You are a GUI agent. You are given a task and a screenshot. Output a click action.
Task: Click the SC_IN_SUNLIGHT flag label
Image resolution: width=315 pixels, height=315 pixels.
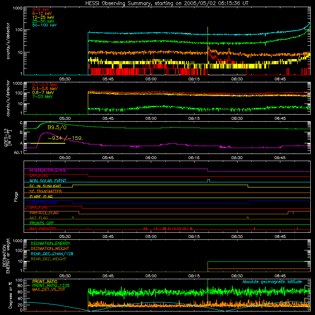tap(45, 186)
